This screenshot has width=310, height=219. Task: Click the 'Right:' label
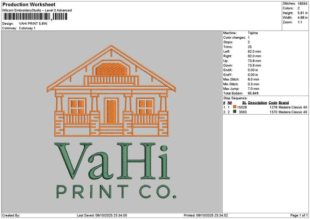click(x=227, y=56)
